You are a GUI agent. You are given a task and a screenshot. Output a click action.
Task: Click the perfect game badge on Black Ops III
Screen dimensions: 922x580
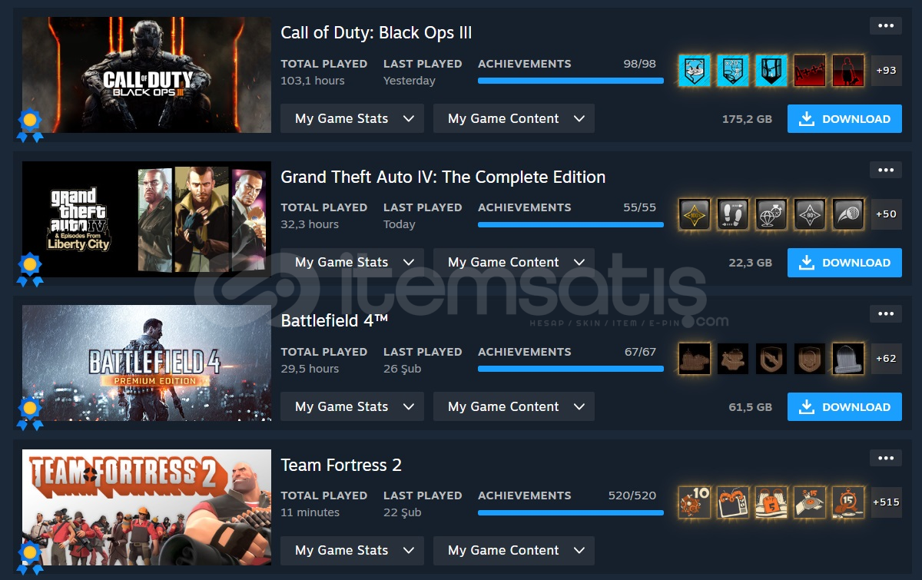click(30, 127)
